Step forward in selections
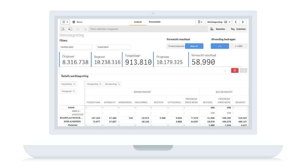This screenshot has height=168, width=301. [77, 29]
